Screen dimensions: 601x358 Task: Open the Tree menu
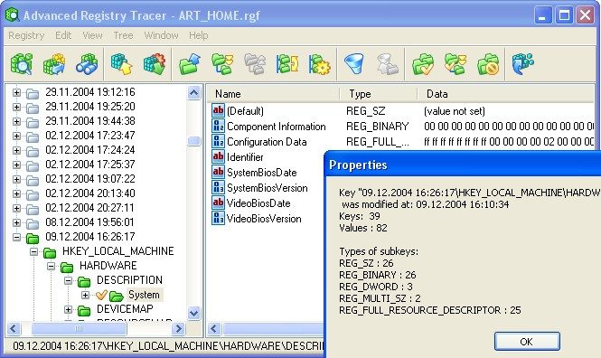[123, 35]
